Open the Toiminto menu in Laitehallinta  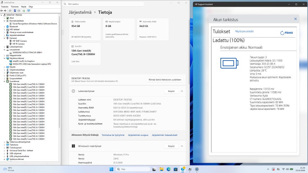(x=15, y=7)
